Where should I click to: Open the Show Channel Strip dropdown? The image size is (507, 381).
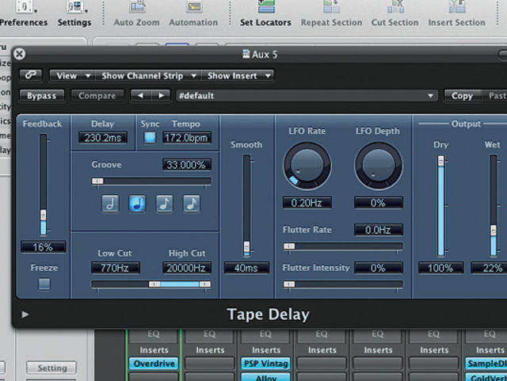[x=148, y=76]
